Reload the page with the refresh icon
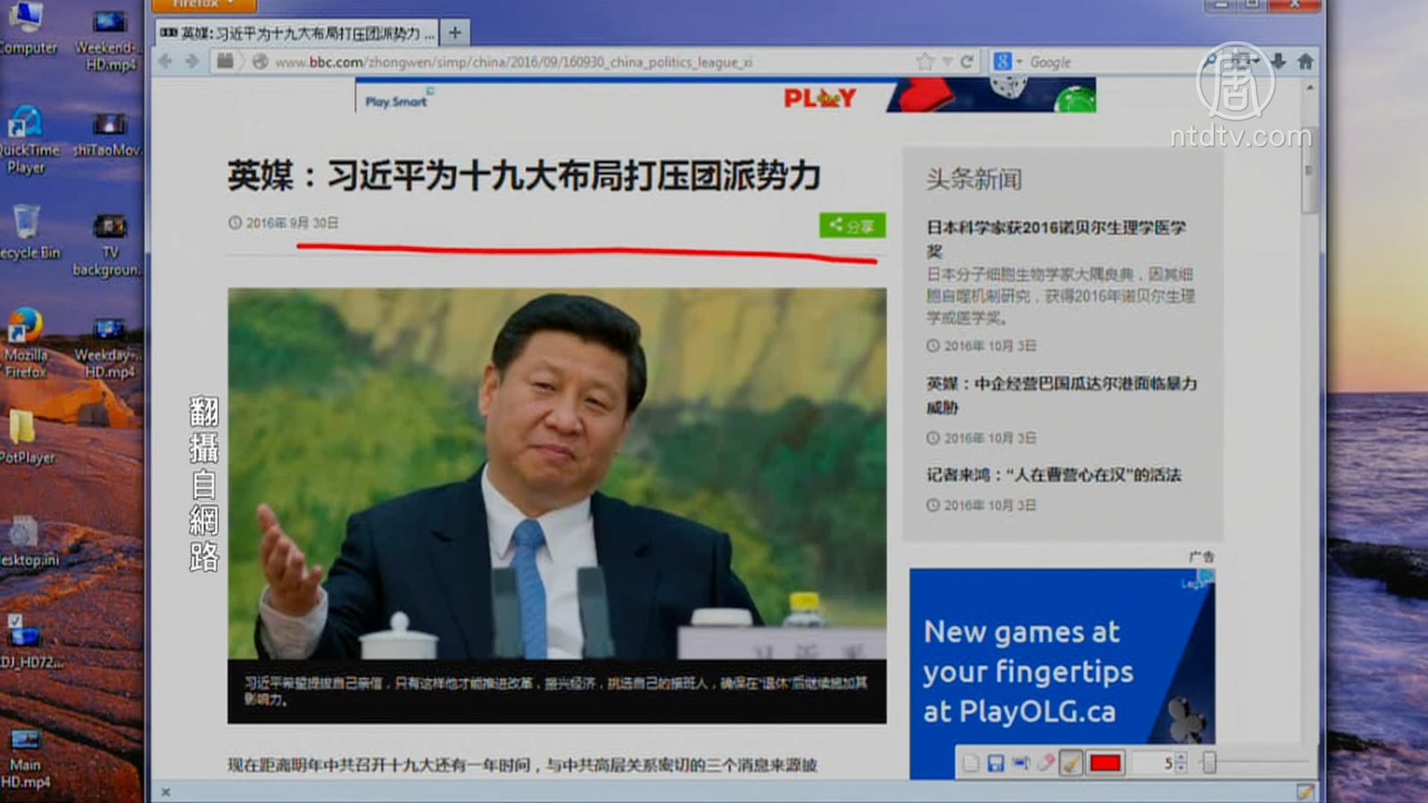This screenshot has height=803, width=1428. [x=967, y=62]
